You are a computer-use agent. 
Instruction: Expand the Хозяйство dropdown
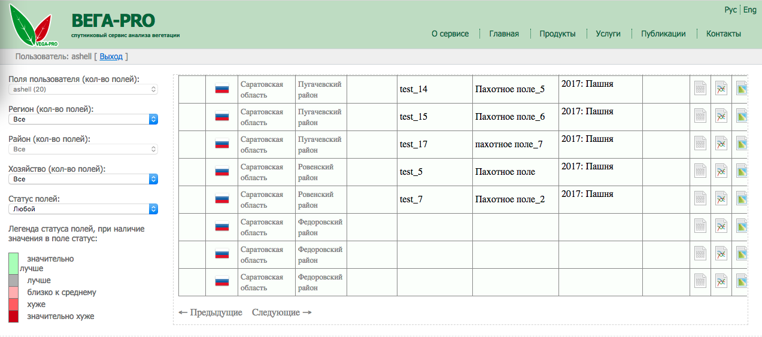coord(83,179)
